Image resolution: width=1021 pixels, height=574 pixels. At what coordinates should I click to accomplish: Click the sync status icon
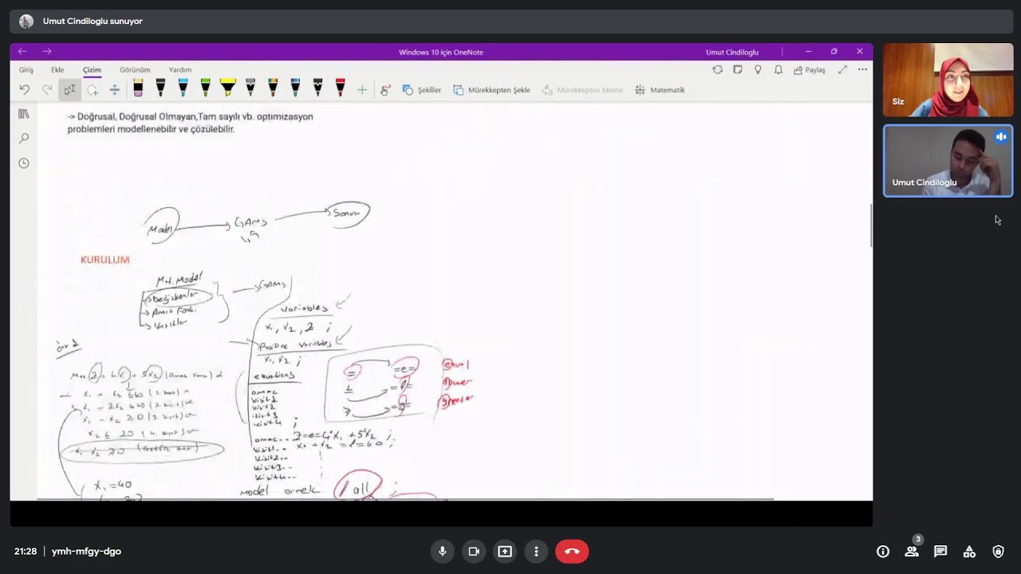pyautogui.click(x=718, y=69)
